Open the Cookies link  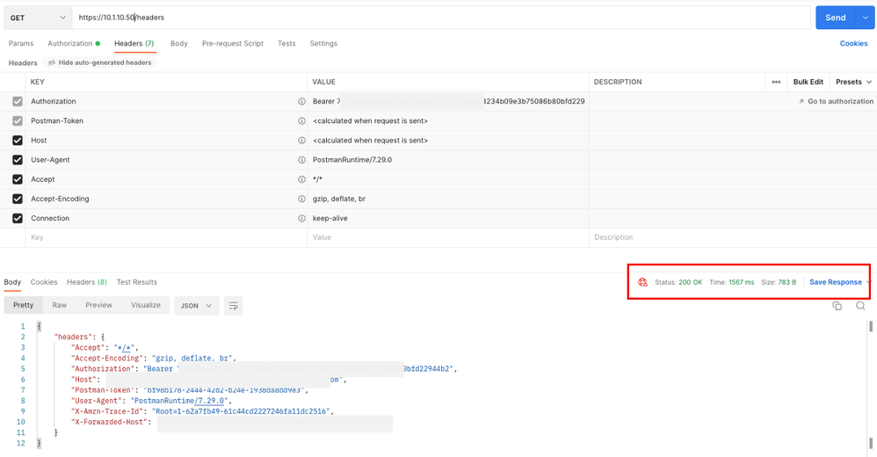853,43
